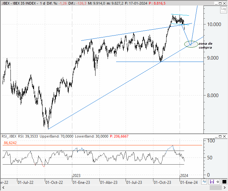Click the 01-Jul-22 date axis label
This screenshot has width=228, height=191.
point(26,183)
